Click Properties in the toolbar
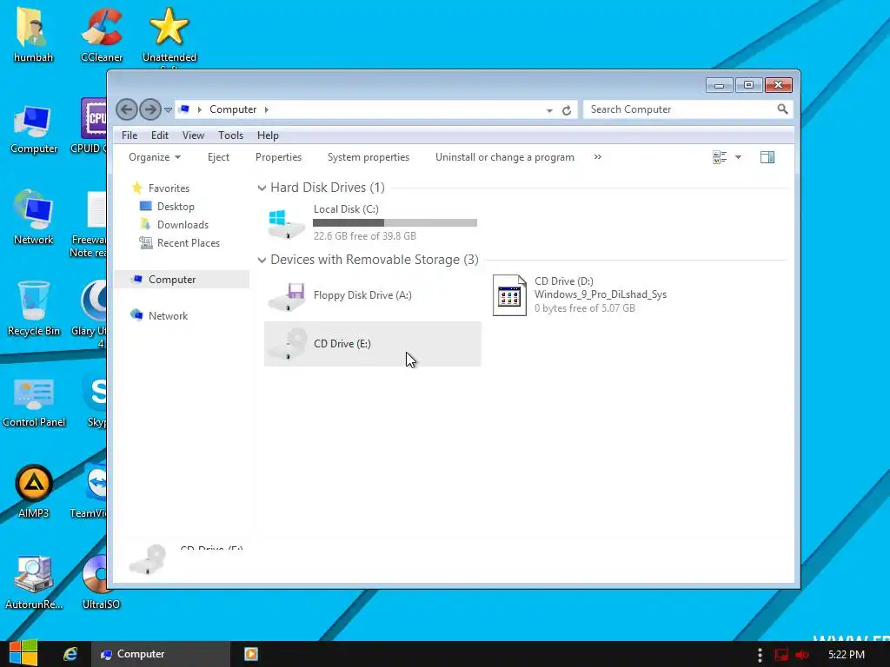 point(278,157)
